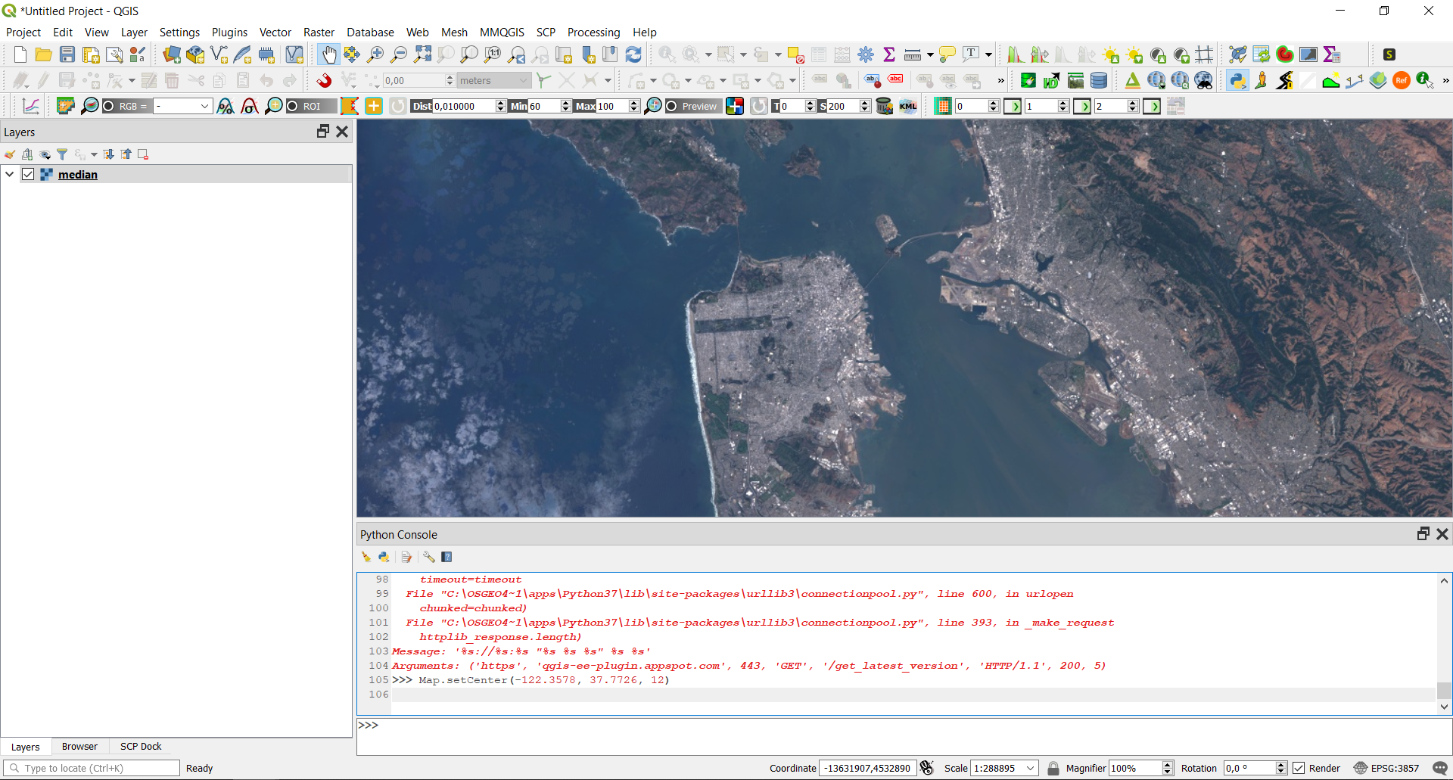
Task: Switch to the Browser tab
Action: tap(79, 747)
